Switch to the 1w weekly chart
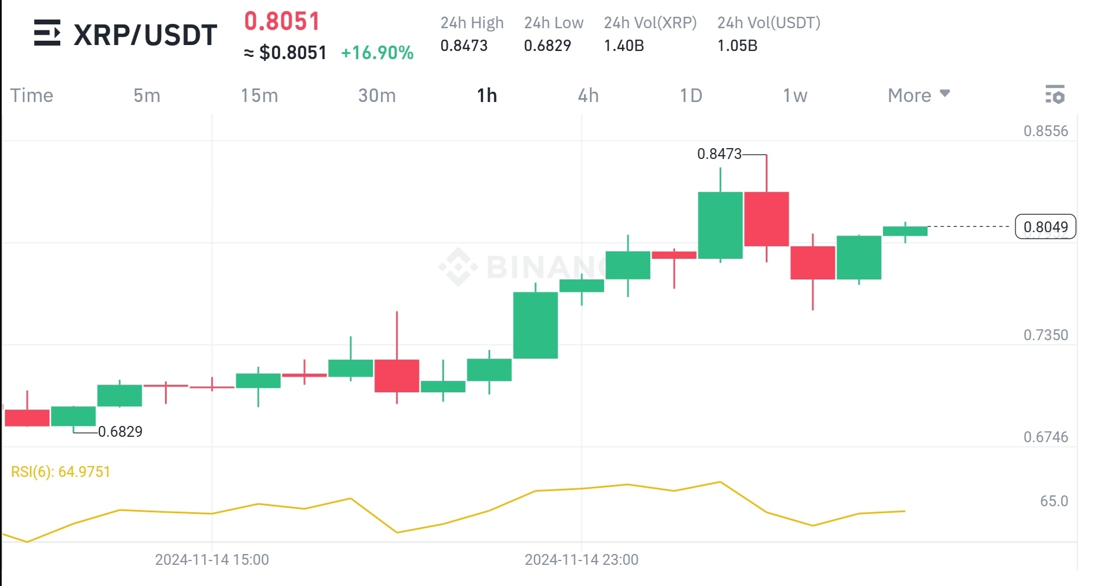 point(795,95)
